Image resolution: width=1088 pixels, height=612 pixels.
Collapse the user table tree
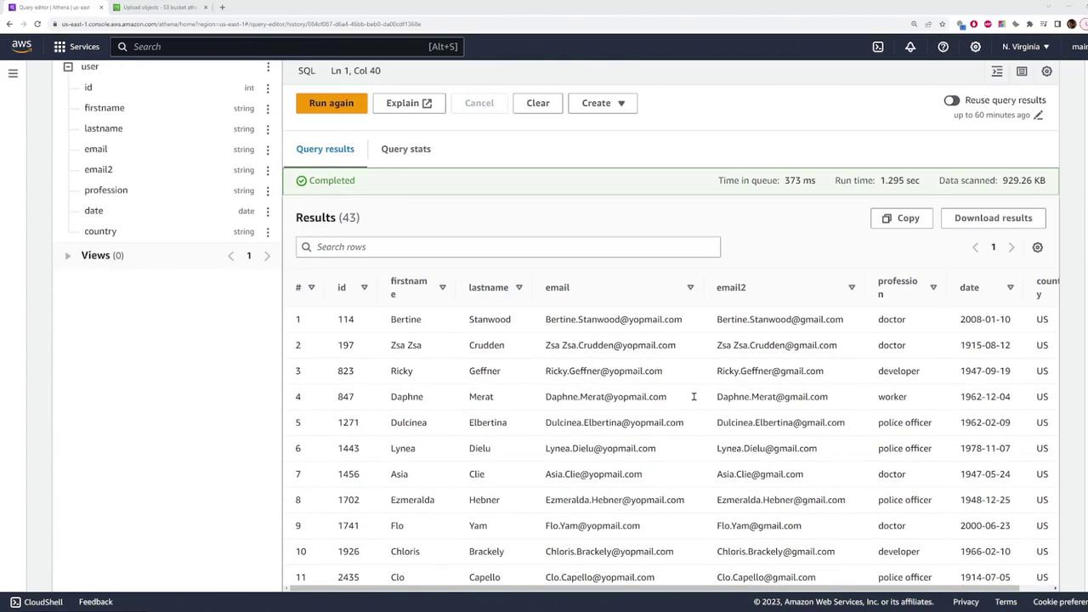[x=68, y=66]
